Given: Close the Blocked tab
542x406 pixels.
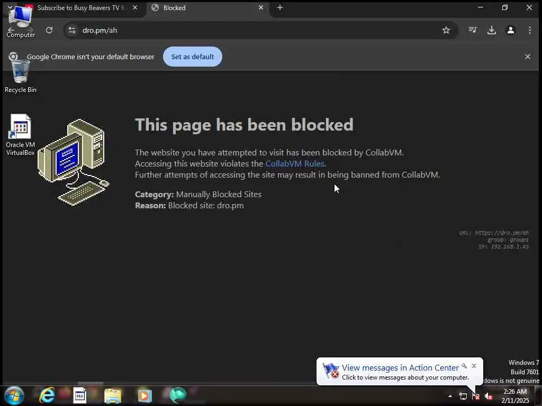Looking at the screenshot, I should tap(261, 7).
